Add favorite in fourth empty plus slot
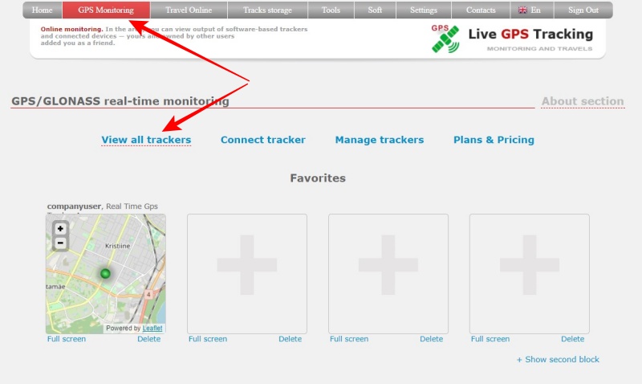 (x=530, y=273)
